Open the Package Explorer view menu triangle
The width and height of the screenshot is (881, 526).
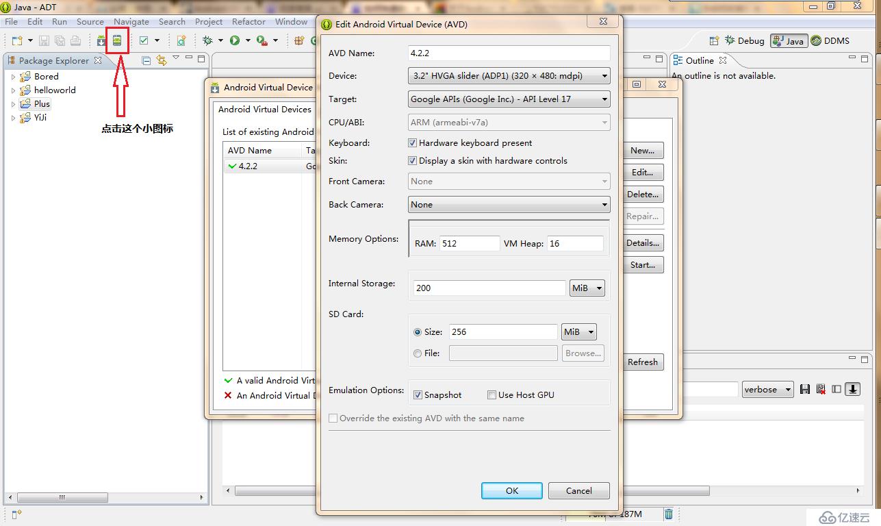pyautogui.click(x=176, y=58)
